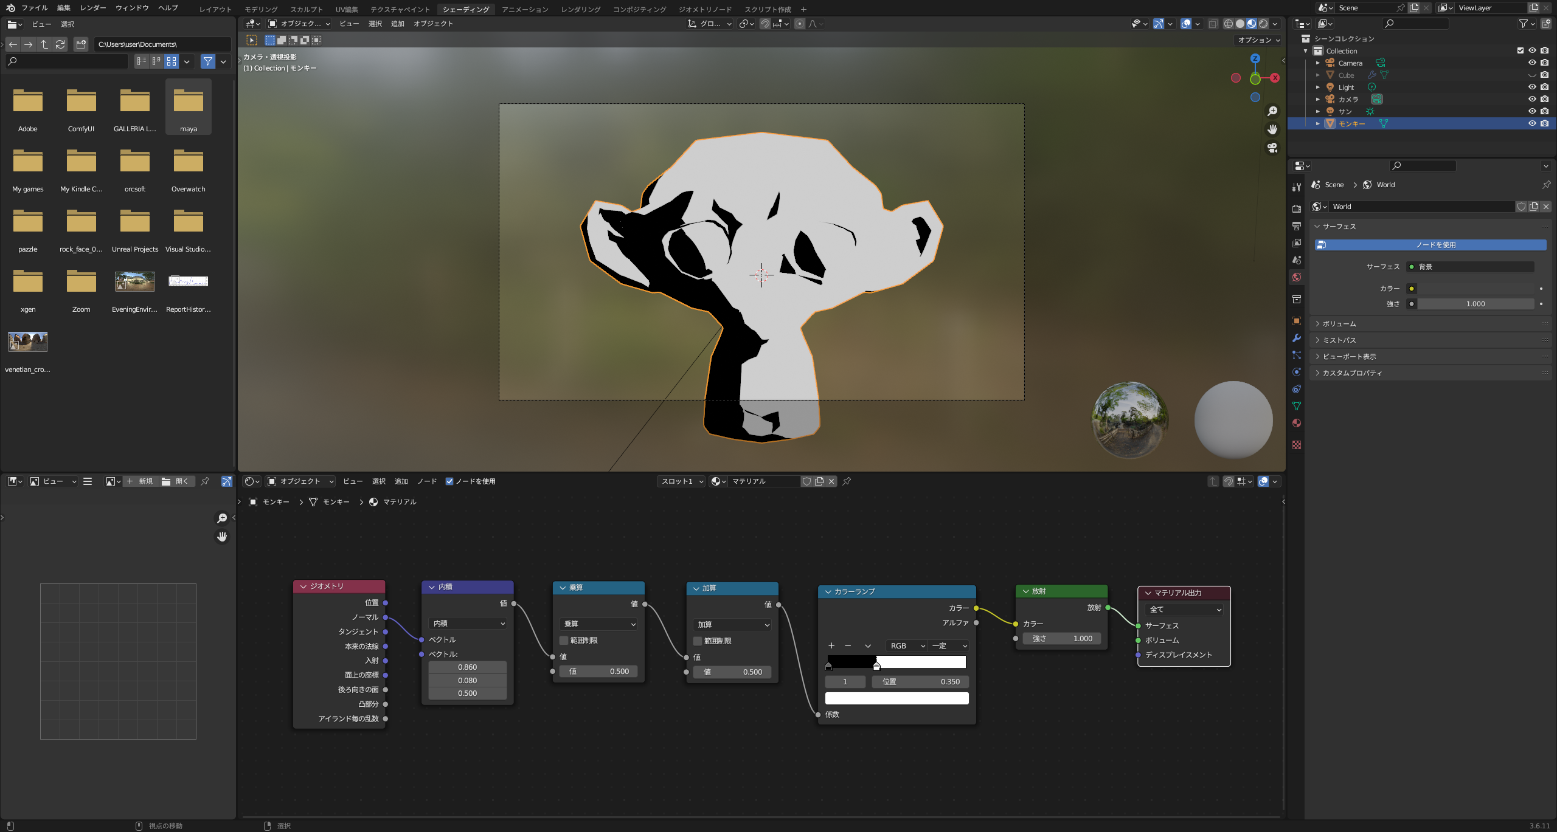This screenshot has width=1557, height=832.
Task: Click the viewport オプション button
Action: (1259, 40)
